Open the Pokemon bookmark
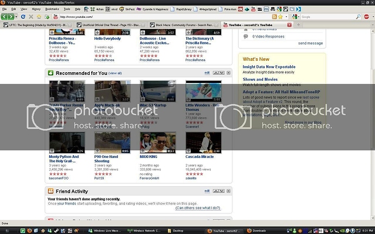Viewport: 375px width, 234px height. 227,9
